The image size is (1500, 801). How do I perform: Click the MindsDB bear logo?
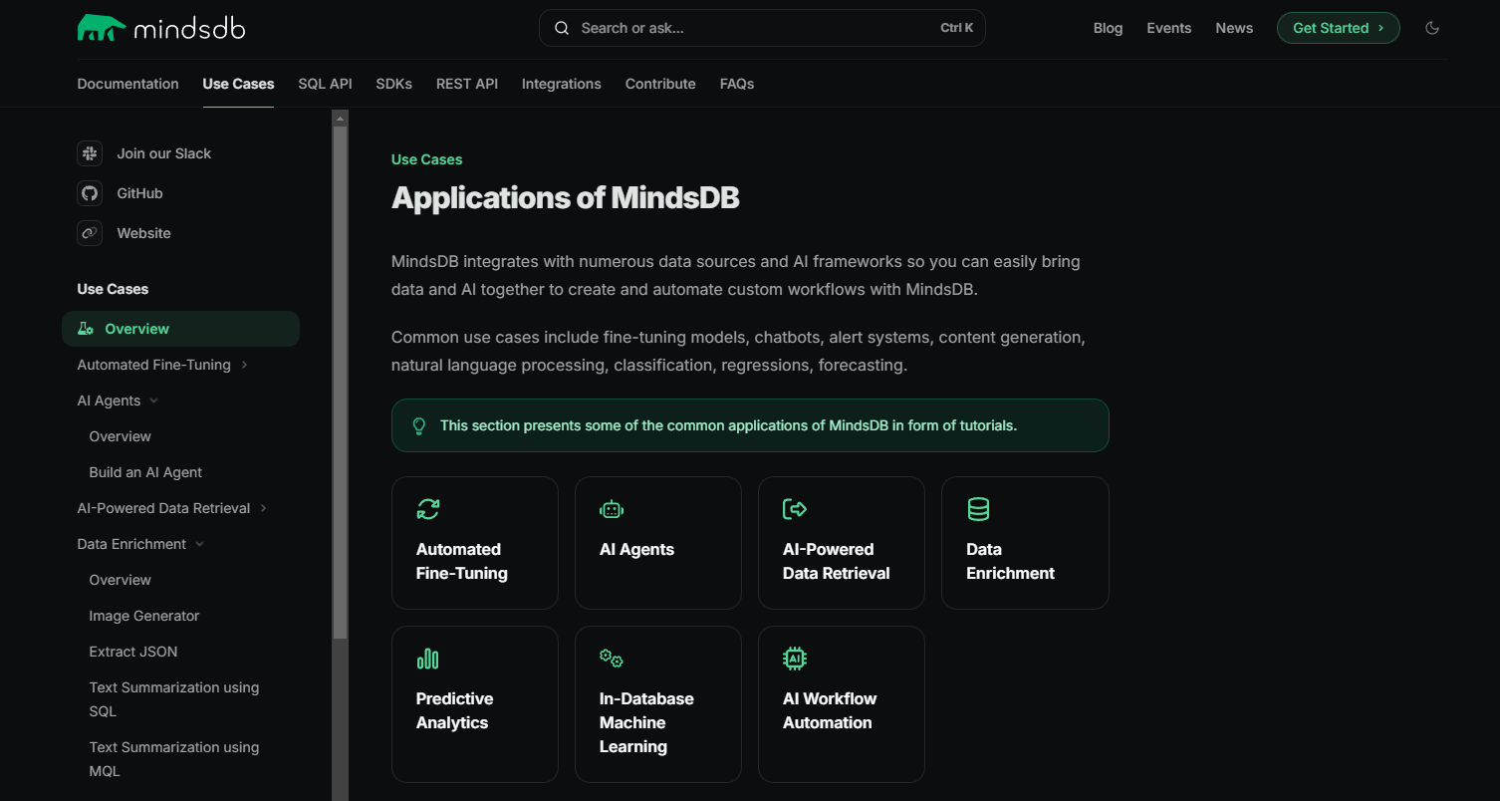coord(102,28)
